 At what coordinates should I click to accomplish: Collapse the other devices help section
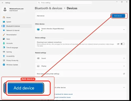(x=124, y=88)
